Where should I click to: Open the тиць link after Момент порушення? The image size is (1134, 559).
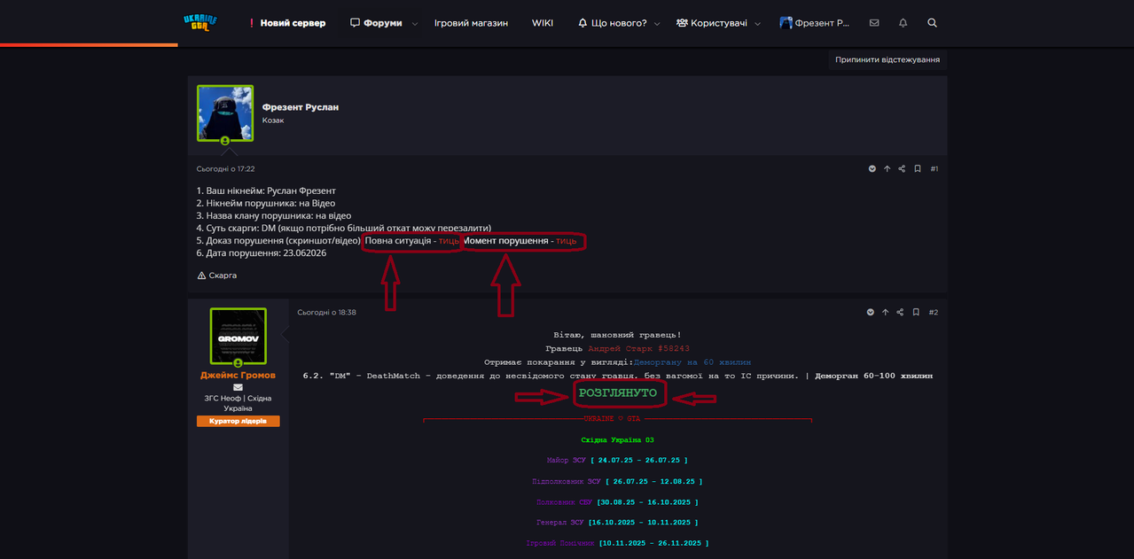pyautogui.click(x=566, y=241)
